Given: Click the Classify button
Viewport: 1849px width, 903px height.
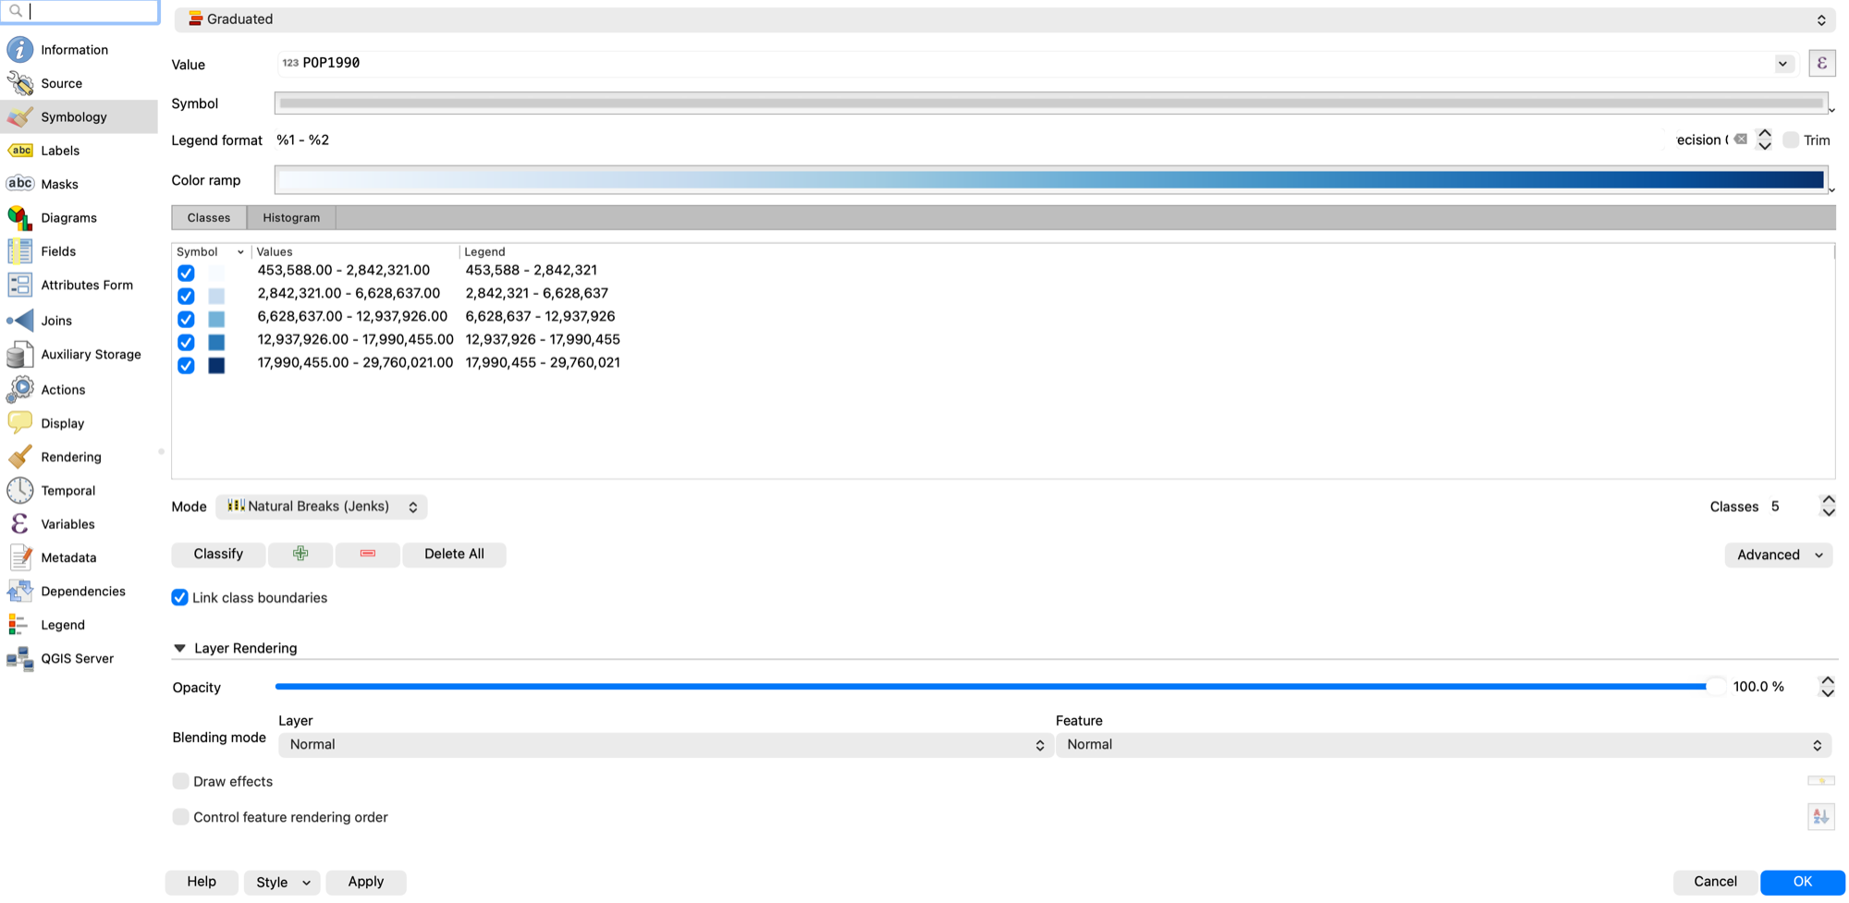Looking at the screenshot, I should (218, 555).
